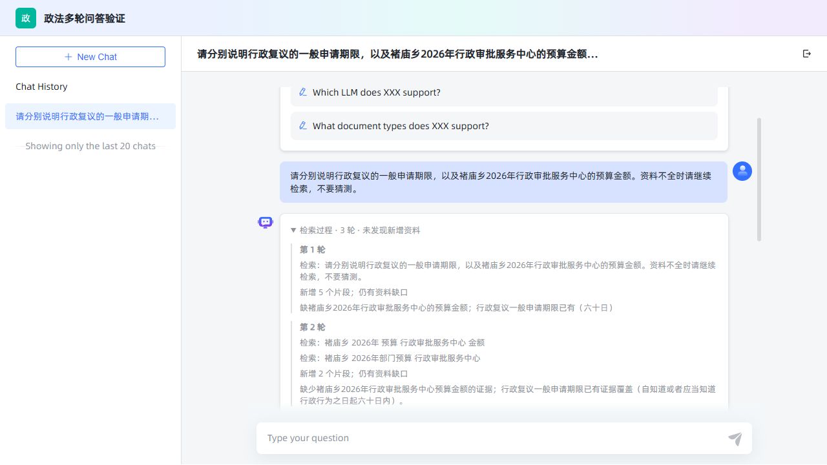The height and width of the screenshot is (465, 827).
Task: Click the round 1 search query text
Action: pos(508,271)
